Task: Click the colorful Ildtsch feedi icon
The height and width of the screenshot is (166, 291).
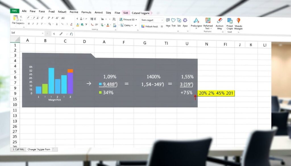Action: [143, 26]
